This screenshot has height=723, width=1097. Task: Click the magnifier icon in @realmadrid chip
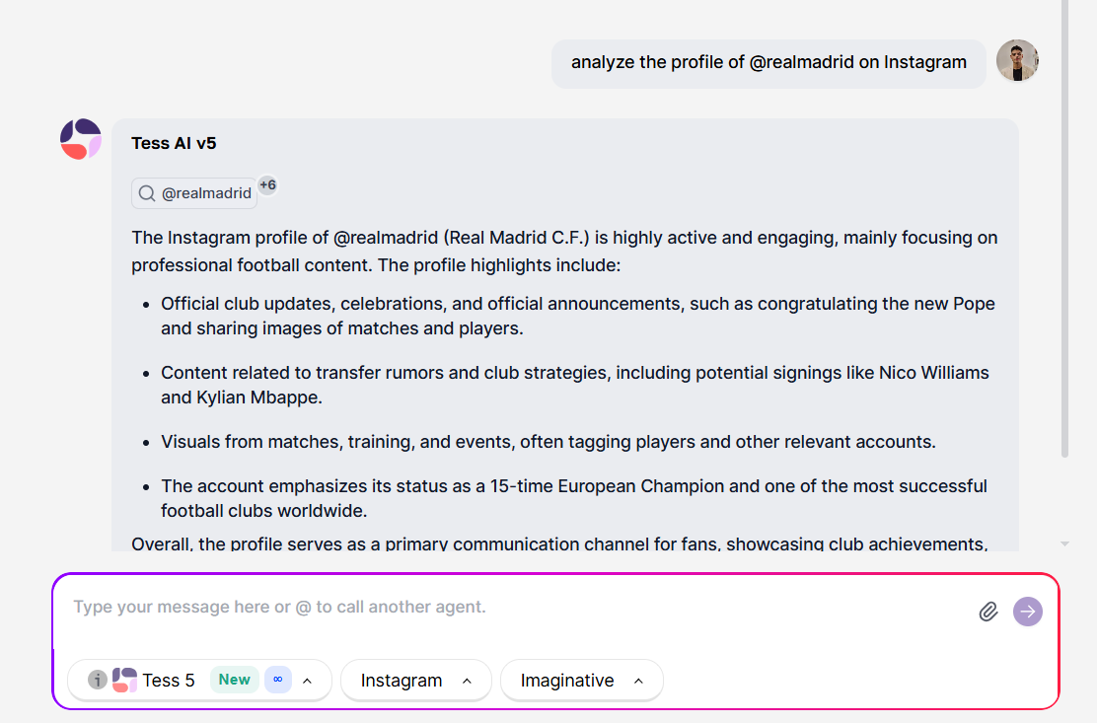click(147, 193)
